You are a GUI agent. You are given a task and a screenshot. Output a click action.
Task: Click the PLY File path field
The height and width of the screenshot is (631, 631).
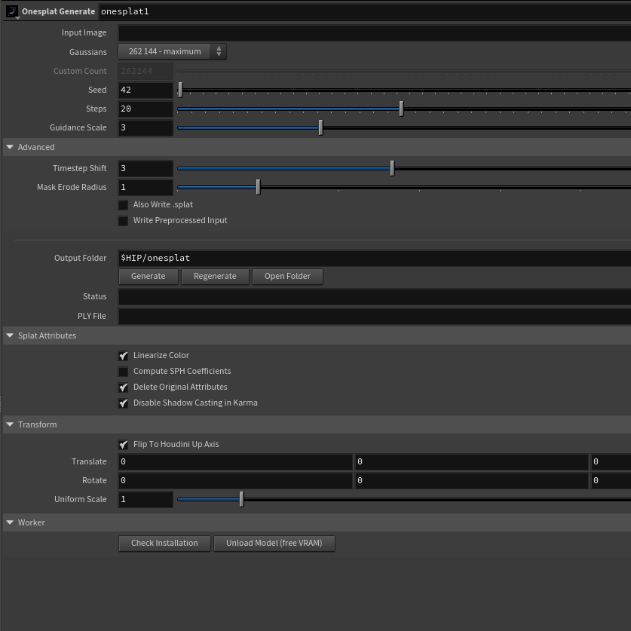click(374, 317)
